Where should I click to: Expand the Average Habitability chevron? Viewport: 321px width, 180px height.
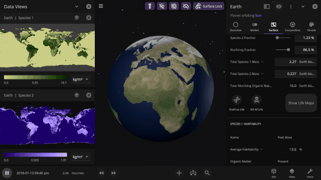pos(261,149)
